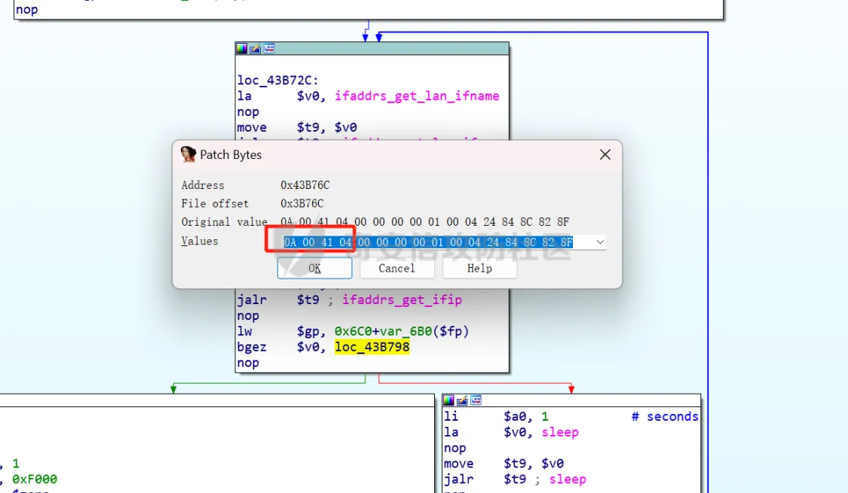This screenshot has width=848, height=493.
Task: Click the edit node icon on sleep block
Action: [x=462, y=400]
